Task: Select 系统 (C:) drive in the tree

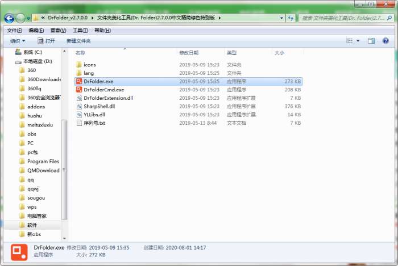Action: [28, 52]
